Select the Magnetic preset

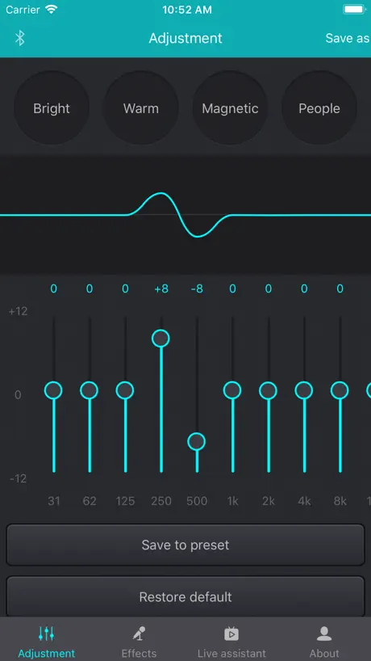tap(230, 108)
